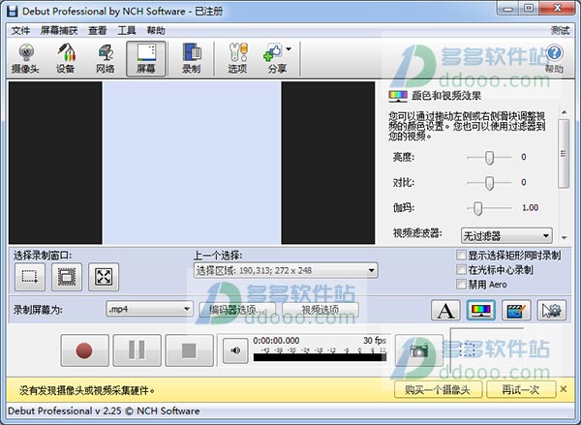Pause recording with the pause button

[138, 350]
